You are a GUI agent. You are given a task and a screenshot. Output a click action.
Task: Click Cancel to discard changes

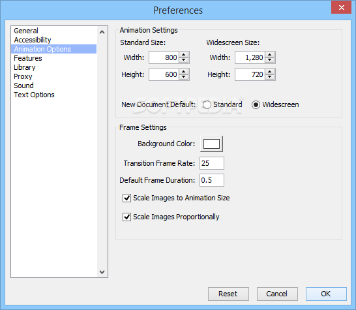277,294
